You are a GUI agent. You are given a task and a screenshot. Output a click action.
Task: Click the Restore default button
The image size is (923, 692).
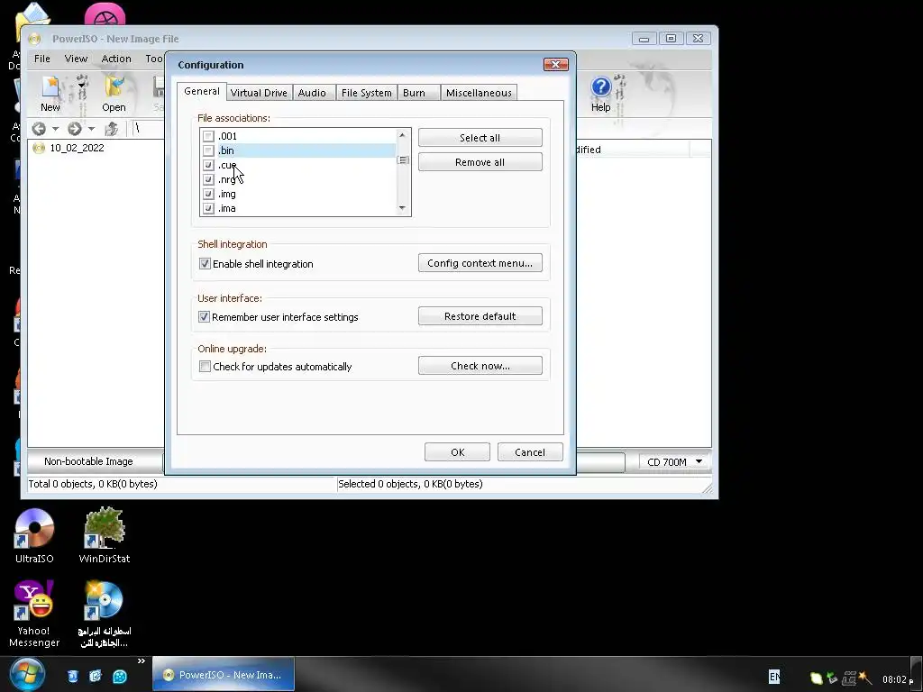pos(480,316)
